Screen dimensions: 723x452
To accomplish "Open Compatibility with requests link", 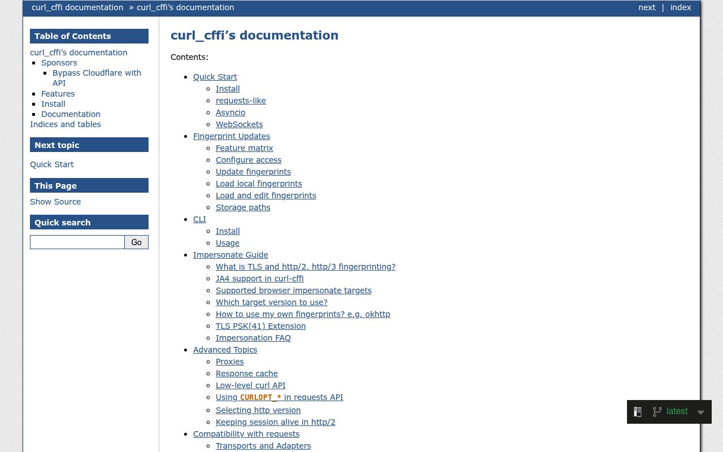I will (246, 434).
